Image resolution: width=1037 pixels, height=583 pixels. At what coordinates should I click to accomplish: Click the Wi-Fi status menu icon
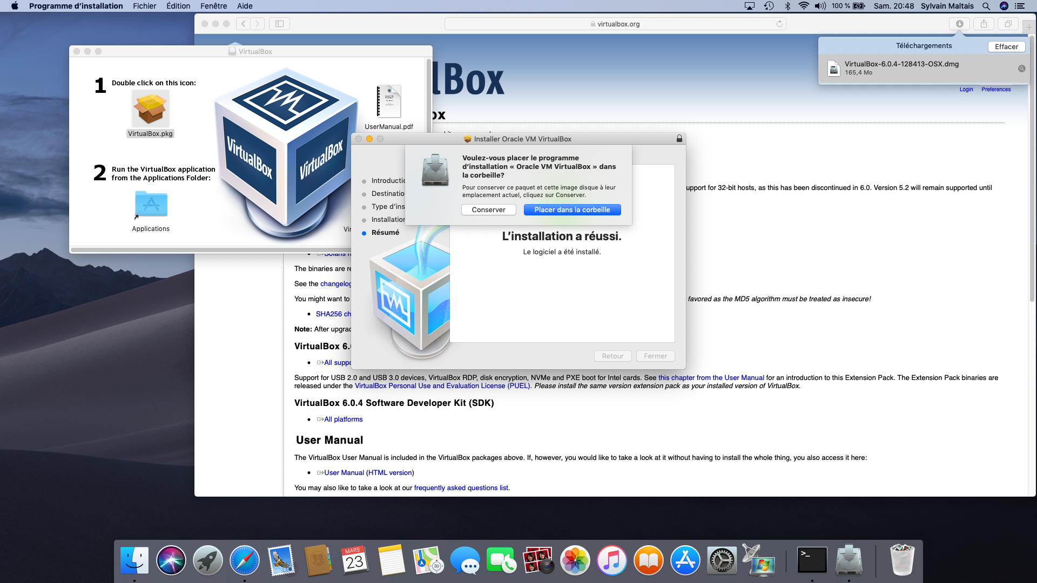[804, 6]
